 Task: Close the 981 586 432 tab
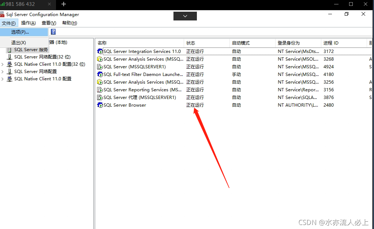pyautogui.click(x=49, y=4)
